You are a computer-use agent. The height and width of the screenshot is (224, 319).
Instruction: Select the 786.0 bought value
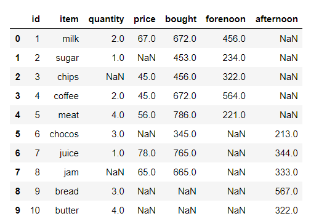[185, 115]
